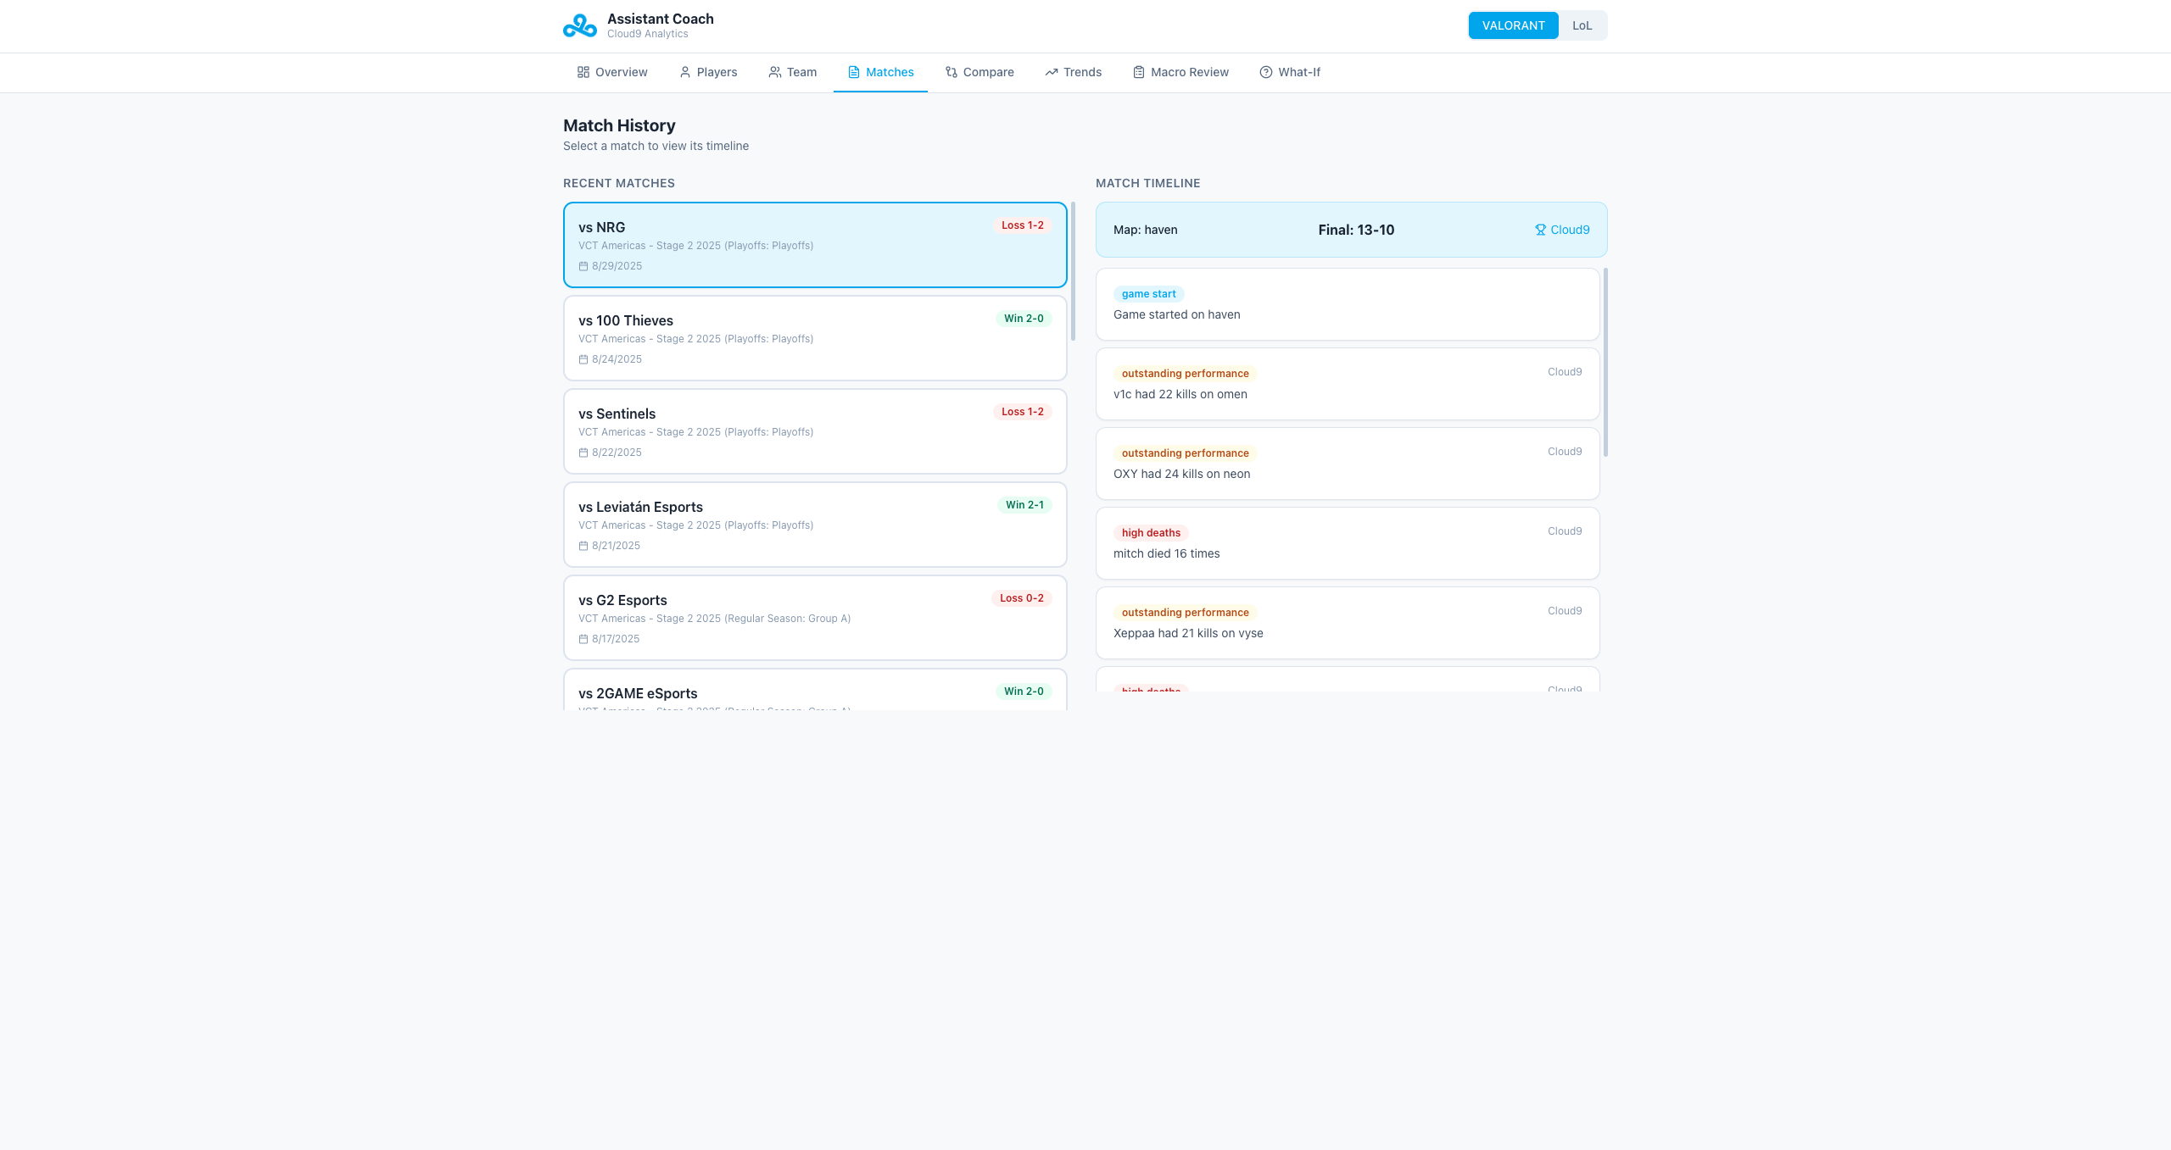Click the Players person icon
This screenshot has height=1150, width=2171.
point(685,72)
